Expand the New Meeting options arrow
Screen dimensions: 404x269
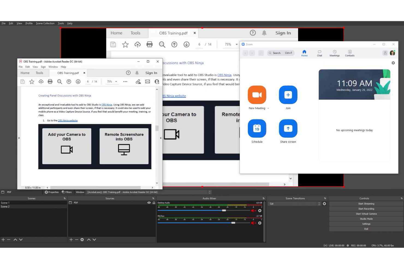click(x=268, y=108)
